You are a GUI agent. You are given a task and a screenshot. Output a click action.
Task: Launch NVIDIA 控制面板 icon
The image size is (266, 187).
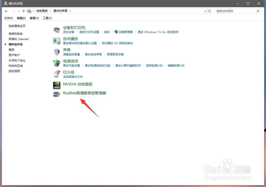click(56, 85)
